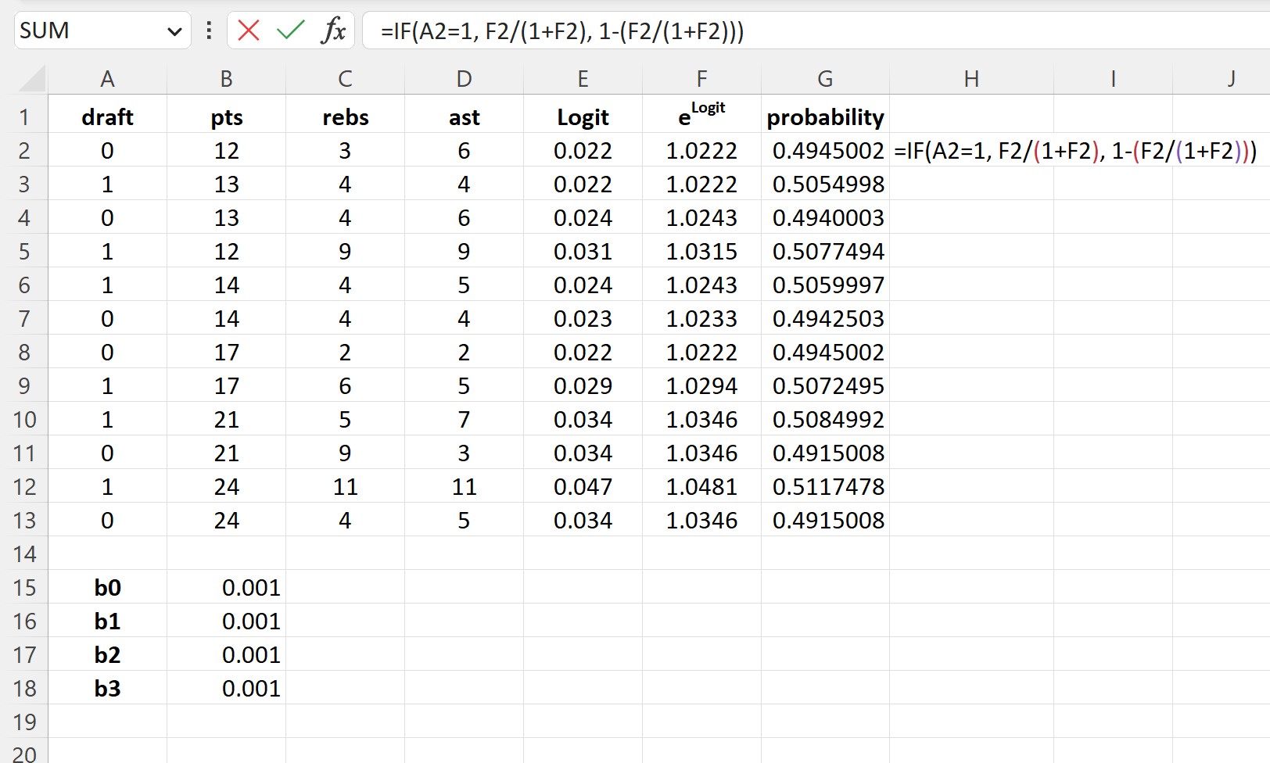Viewport: 1270px width, 763px height.
Task: Click the draft value in row 13
Action: click(108, 520)
